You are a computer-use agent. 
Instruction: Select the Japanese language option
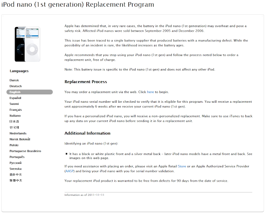(x=14, y=122)
